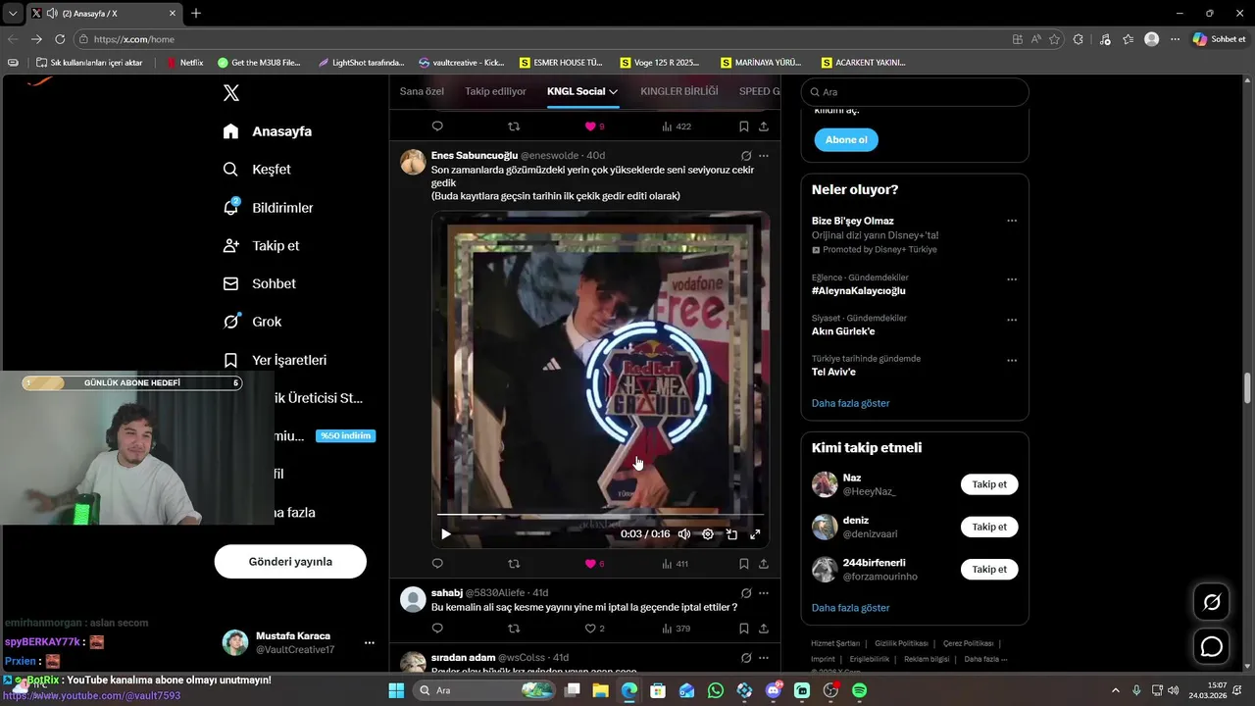The height and width of the screenshot is (706, 1255).
Task: Expand KNGL Social tab dropdown arrow
Action: (613, 91)
